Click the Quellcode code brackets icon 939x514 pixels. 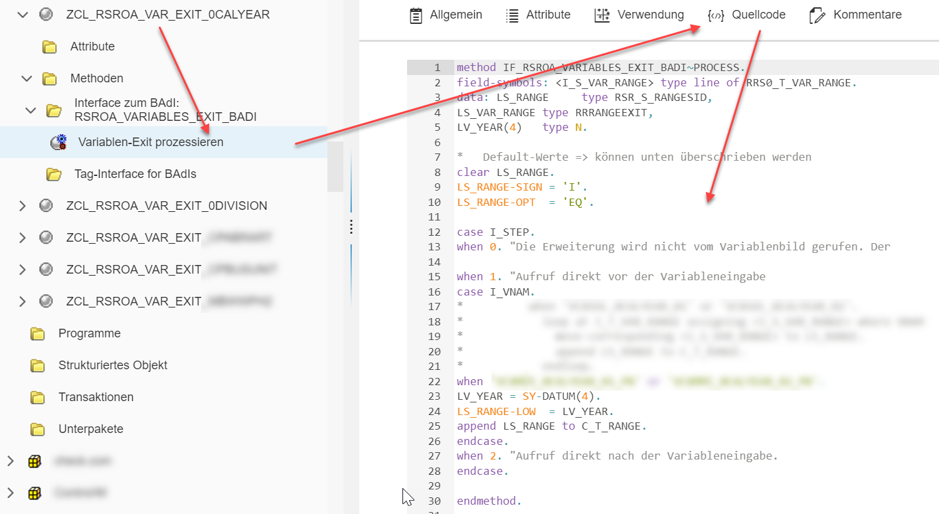716,15
